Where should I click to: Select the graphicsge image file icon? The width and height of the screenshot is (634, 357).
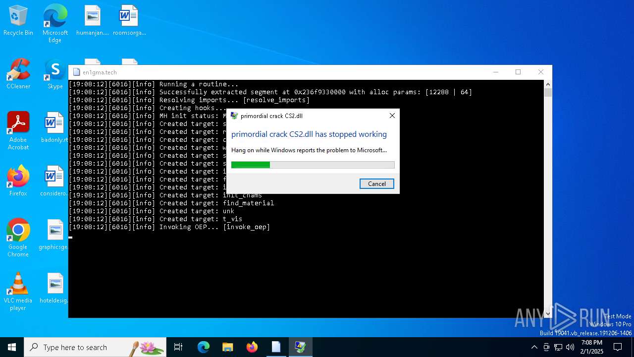(x=53, y=235)
